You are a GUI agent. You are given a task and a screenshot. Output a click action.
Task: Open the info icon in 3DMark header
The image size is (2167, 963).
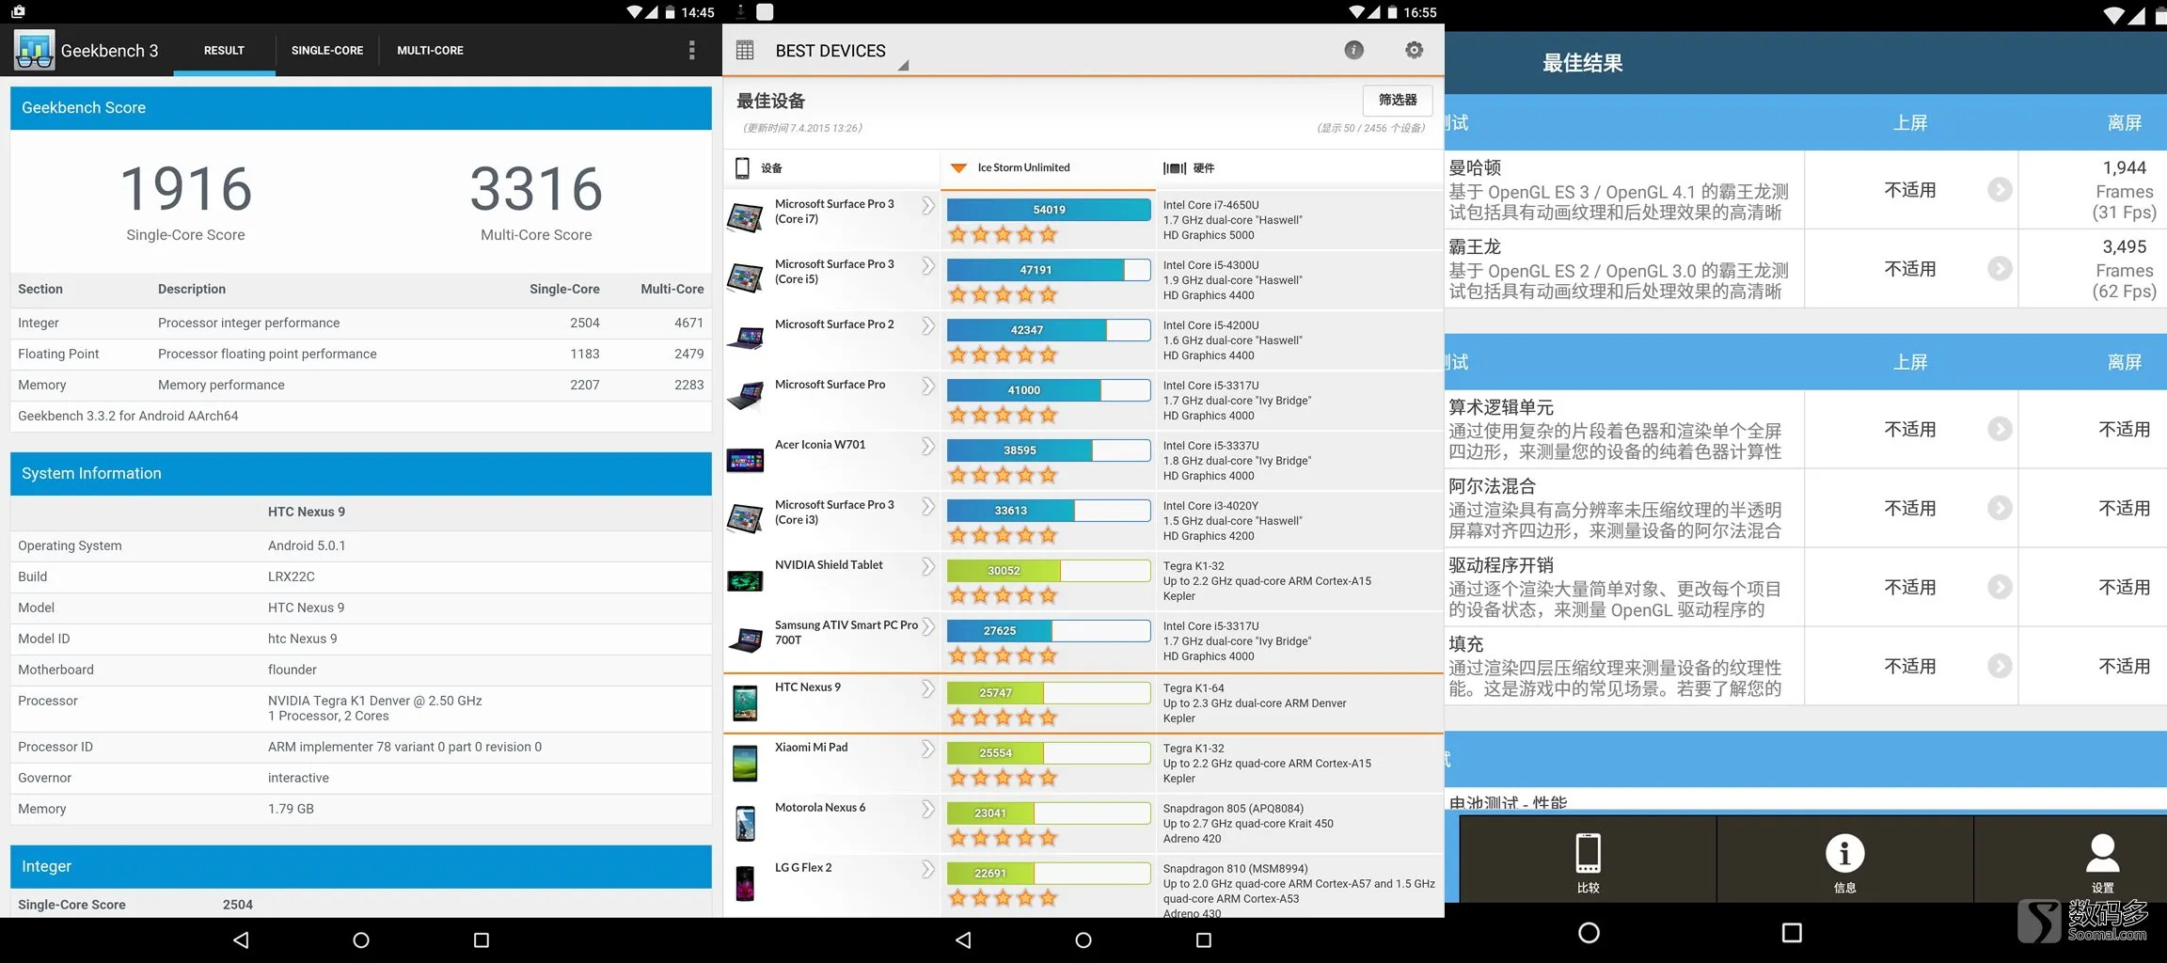[x=1353, y=50]
